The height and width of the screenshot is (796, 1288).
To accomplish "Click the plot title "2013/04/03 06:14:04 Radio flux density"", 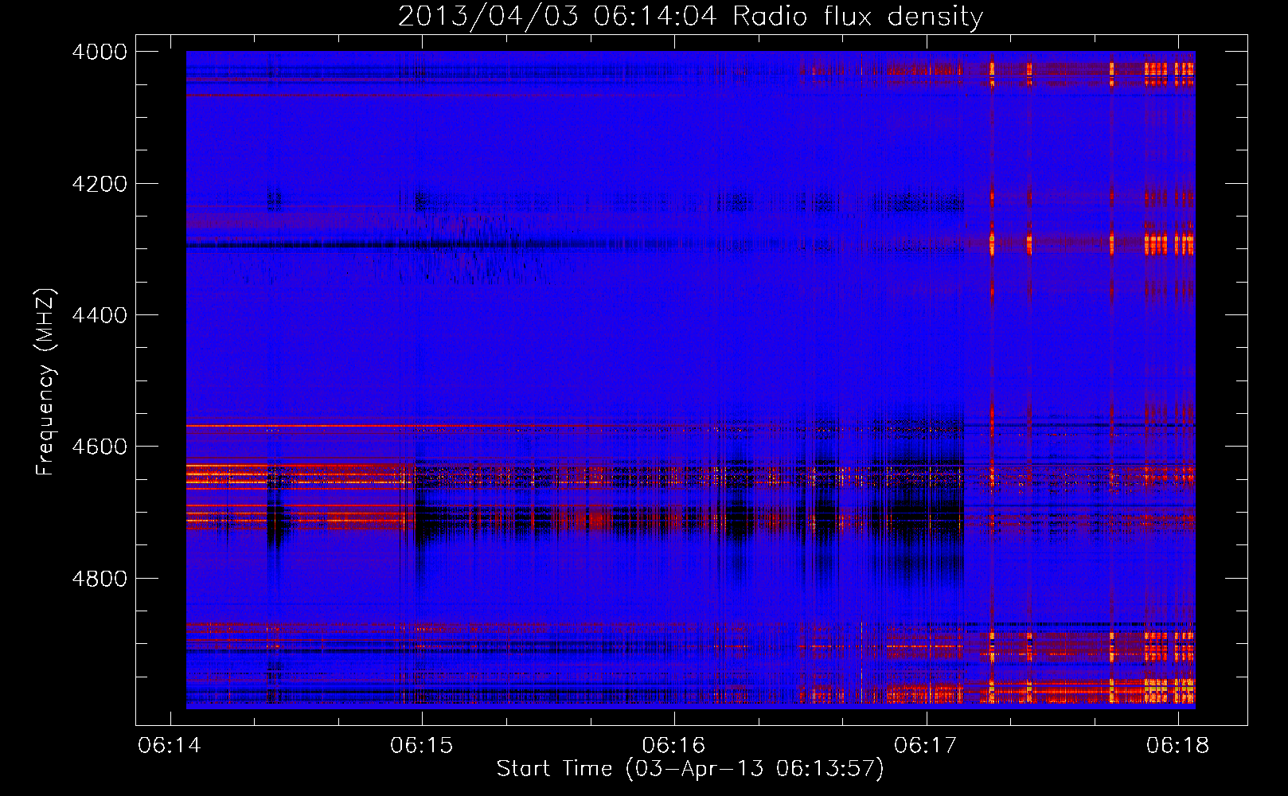I will point(690,16).
